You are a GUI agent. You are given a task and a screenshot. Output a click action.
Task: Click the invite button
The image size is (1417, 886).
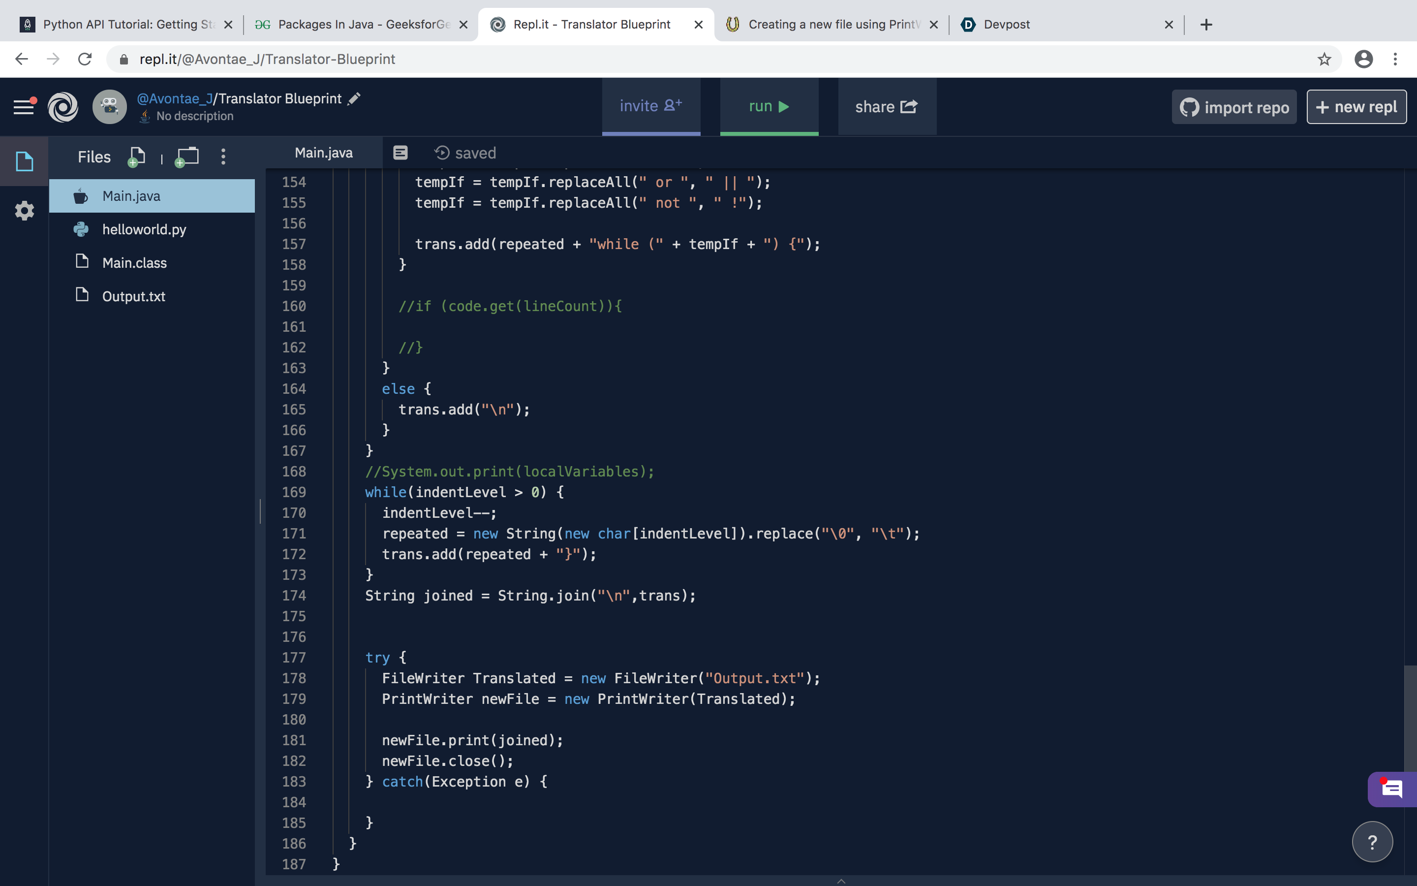651,107
